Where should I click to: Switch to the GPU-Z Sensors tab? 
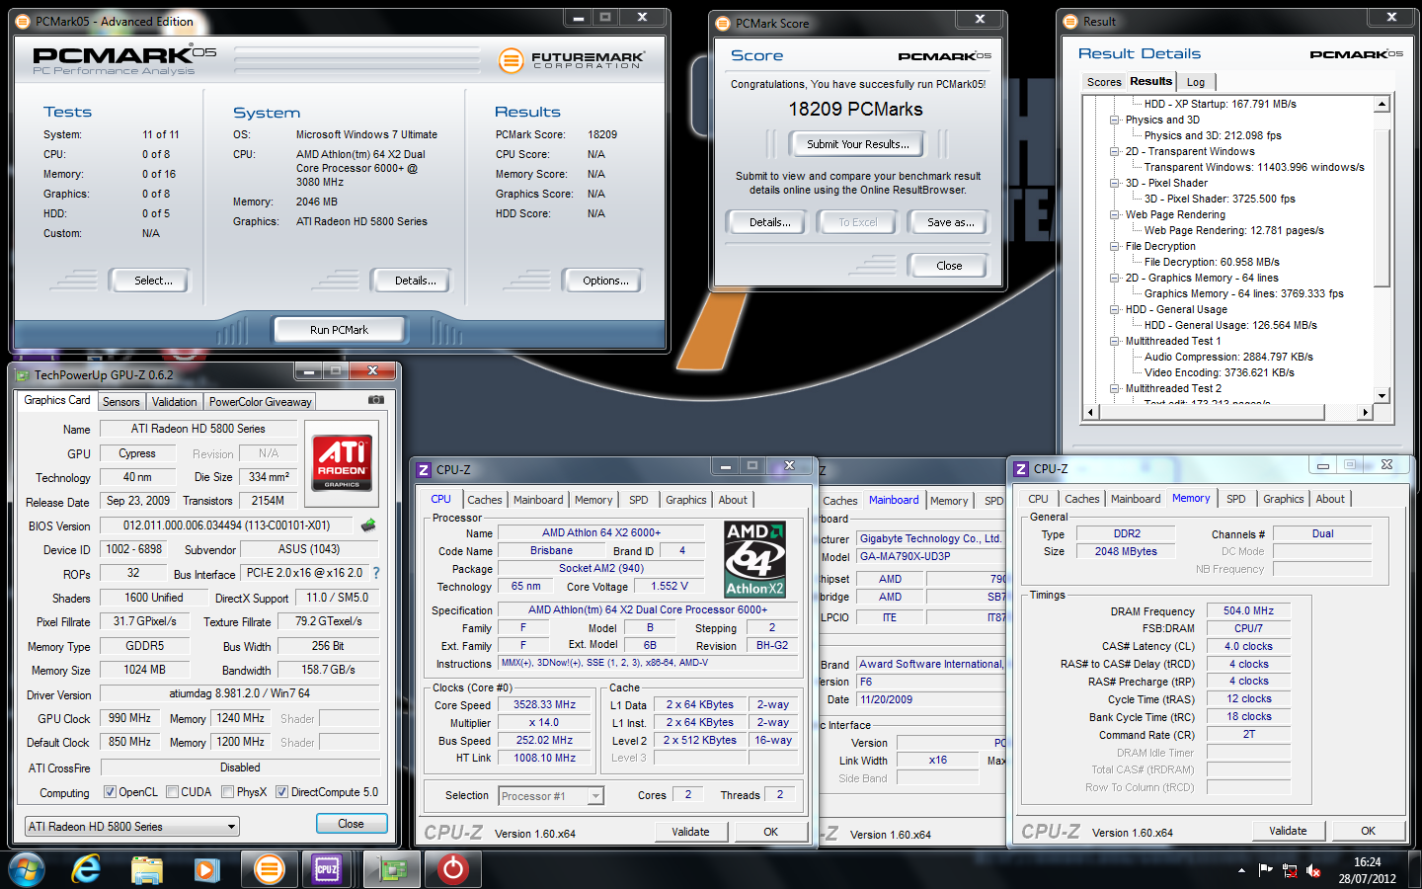click(x=121, y=402)
